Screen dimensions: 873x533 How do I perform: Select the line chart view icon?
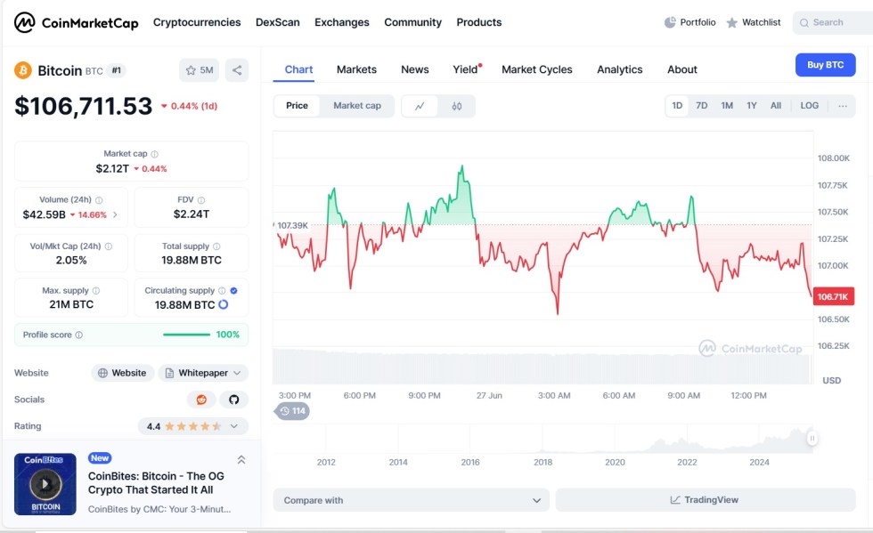(420, 106)
